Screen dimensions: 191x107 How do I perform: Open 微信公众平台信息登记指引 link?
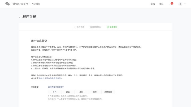pyautogui.click(x=50, y=78)
